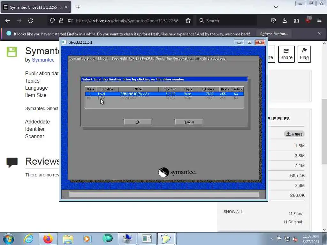Switch to Firefox in the taskbar
327x245 pixels.
48,239
